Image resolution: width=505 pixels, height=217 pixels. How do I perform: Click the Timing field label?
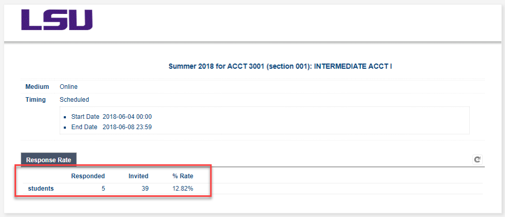[x=35, y=100]
